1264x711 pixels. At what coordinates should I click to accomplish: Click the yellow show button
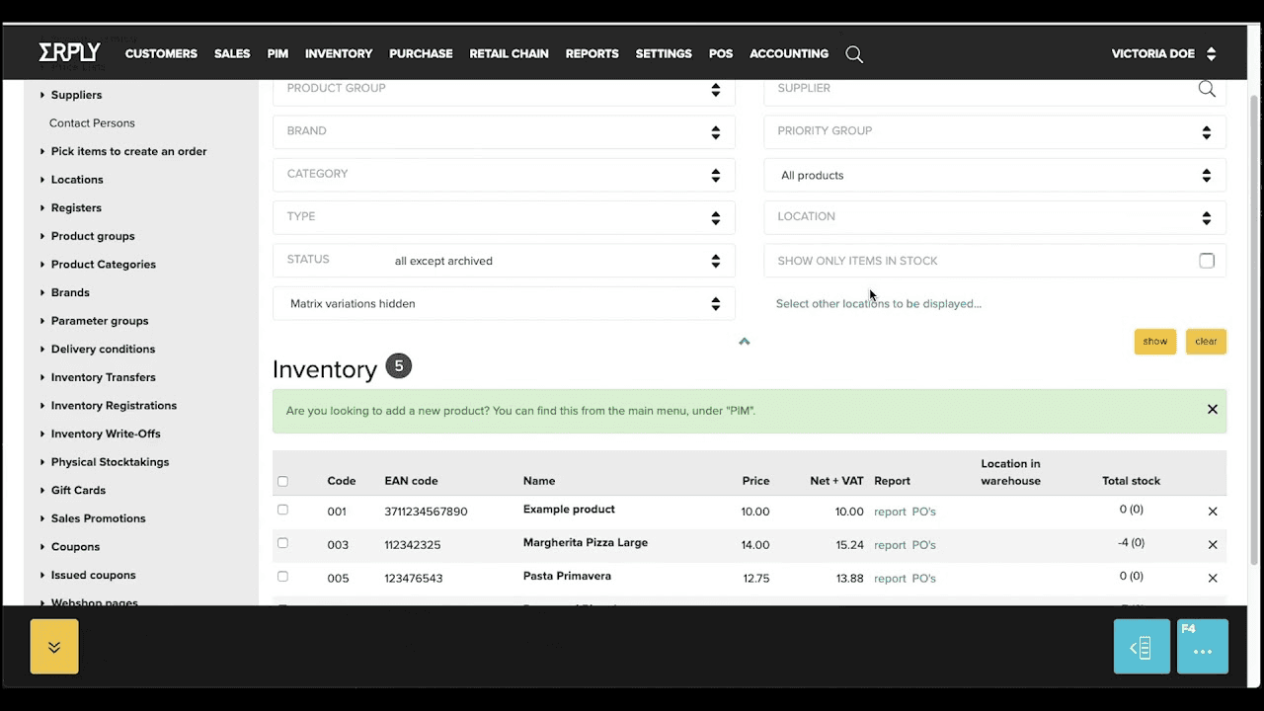click(x=1155, y=341)
